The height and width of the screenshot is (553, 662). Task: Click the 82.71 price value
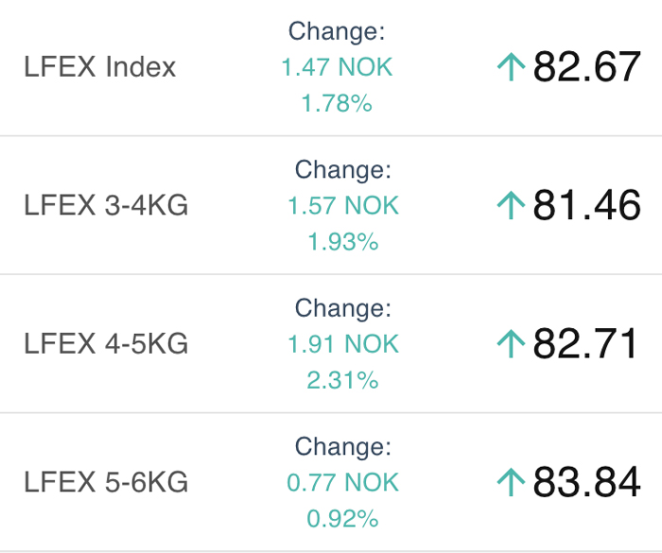click(585, 343)
